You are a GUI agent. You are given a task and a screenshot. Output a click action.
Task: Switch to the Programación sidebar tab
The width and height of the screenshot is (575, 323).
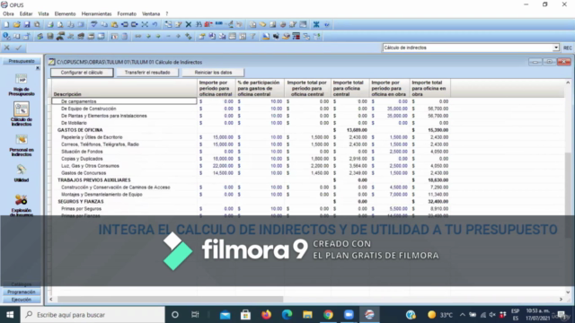pos(22,292)
